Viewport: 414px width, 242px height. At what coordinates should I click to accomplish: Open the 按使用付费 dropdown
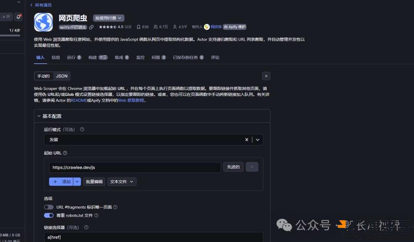108,18
